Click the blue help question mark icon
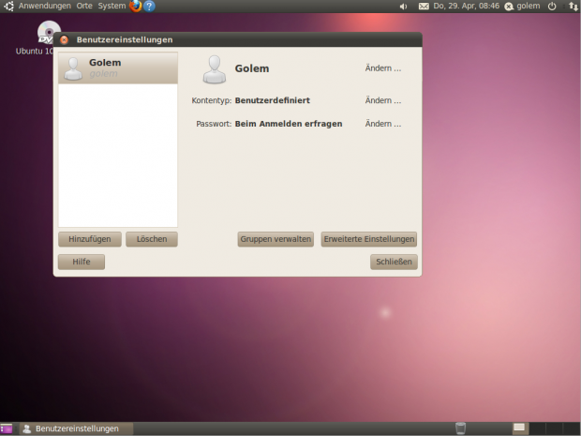 coord(150,7)
